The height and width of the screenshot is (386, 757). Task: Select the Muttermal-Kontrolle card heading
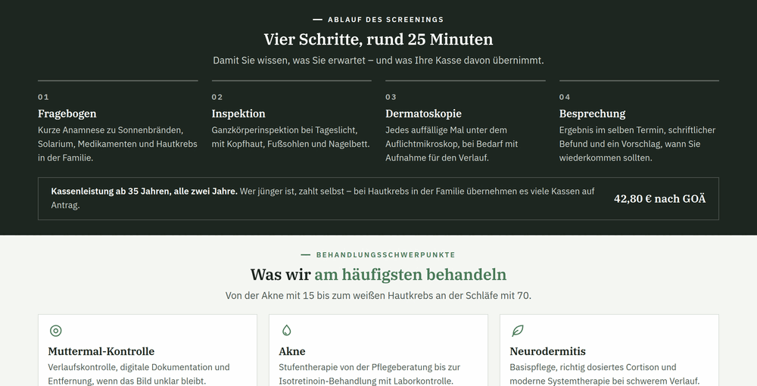[x=101, y=351]
